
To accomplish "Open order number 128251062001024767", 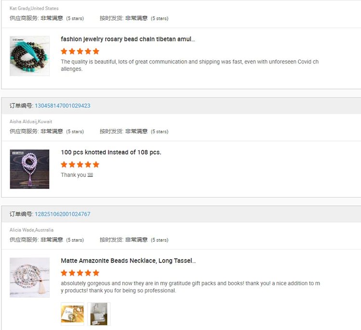I will coord(63,214).
